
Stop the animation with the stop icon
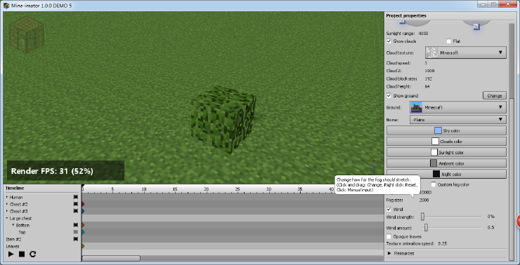pyautogui.click(x=22, y=254)
